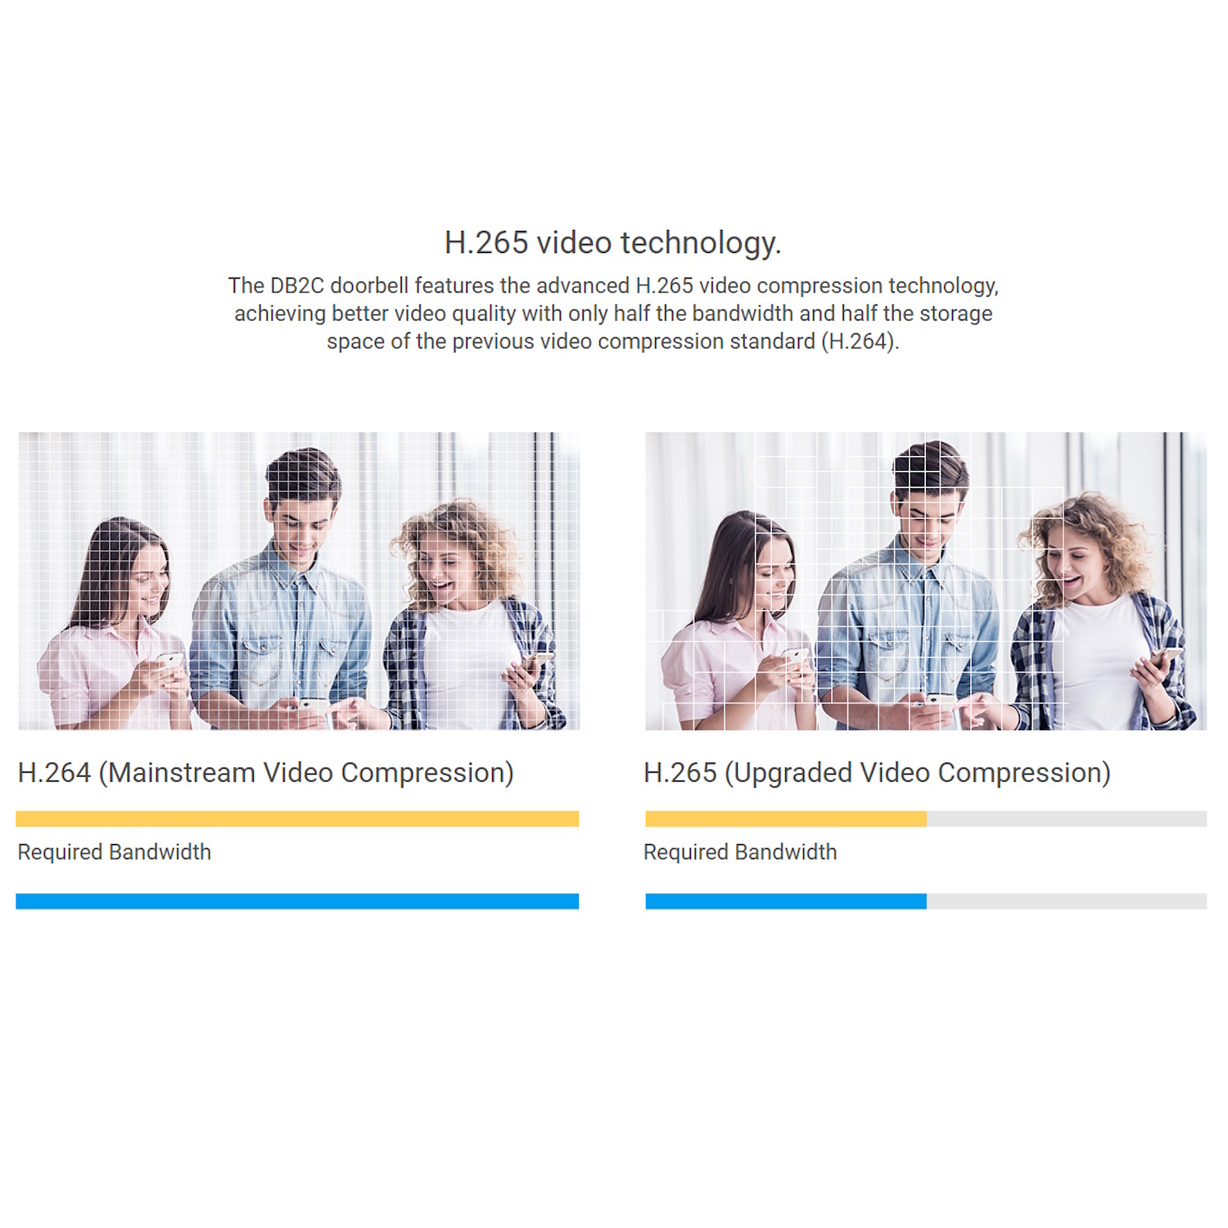
Task: Click the "H.265 video technology." heading
Action: tap(613, 243)
